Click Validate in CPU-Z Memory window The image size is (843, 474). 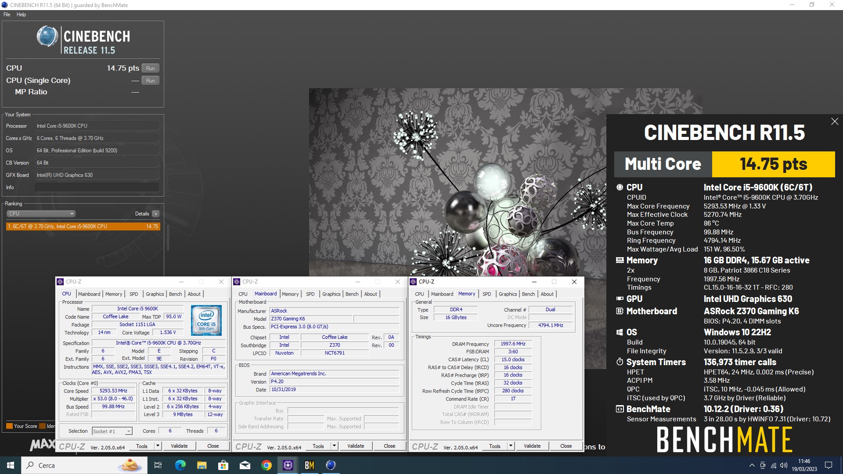click(532, 446)
